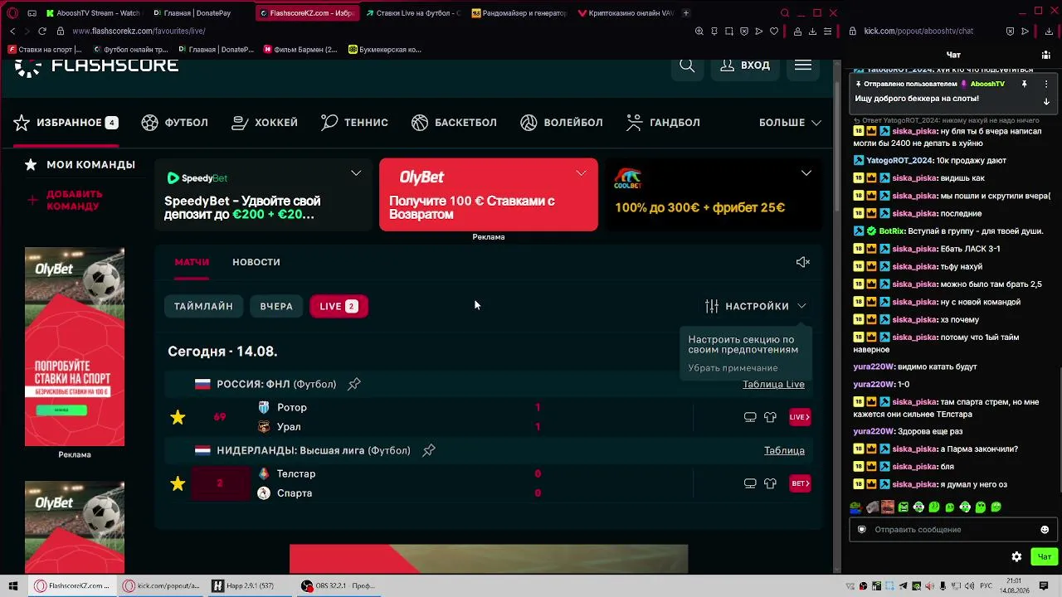1062x597 pixels.
Task: Toggle the sound mute icon
Action: 802,262
